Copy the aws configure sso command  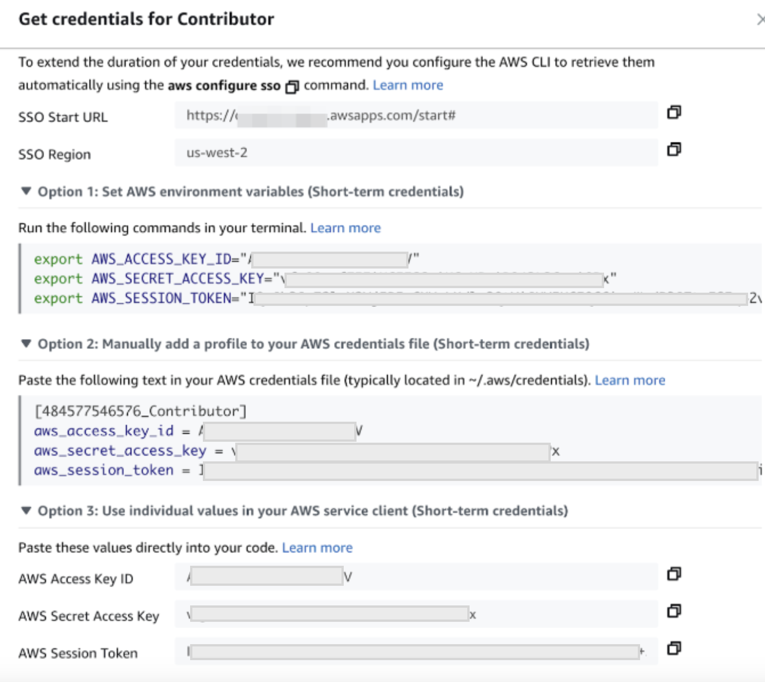[292, 86]
